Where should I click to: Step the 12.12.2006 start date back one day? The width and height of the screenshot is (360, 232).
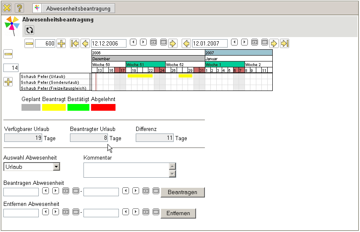(x=133, y=43)
